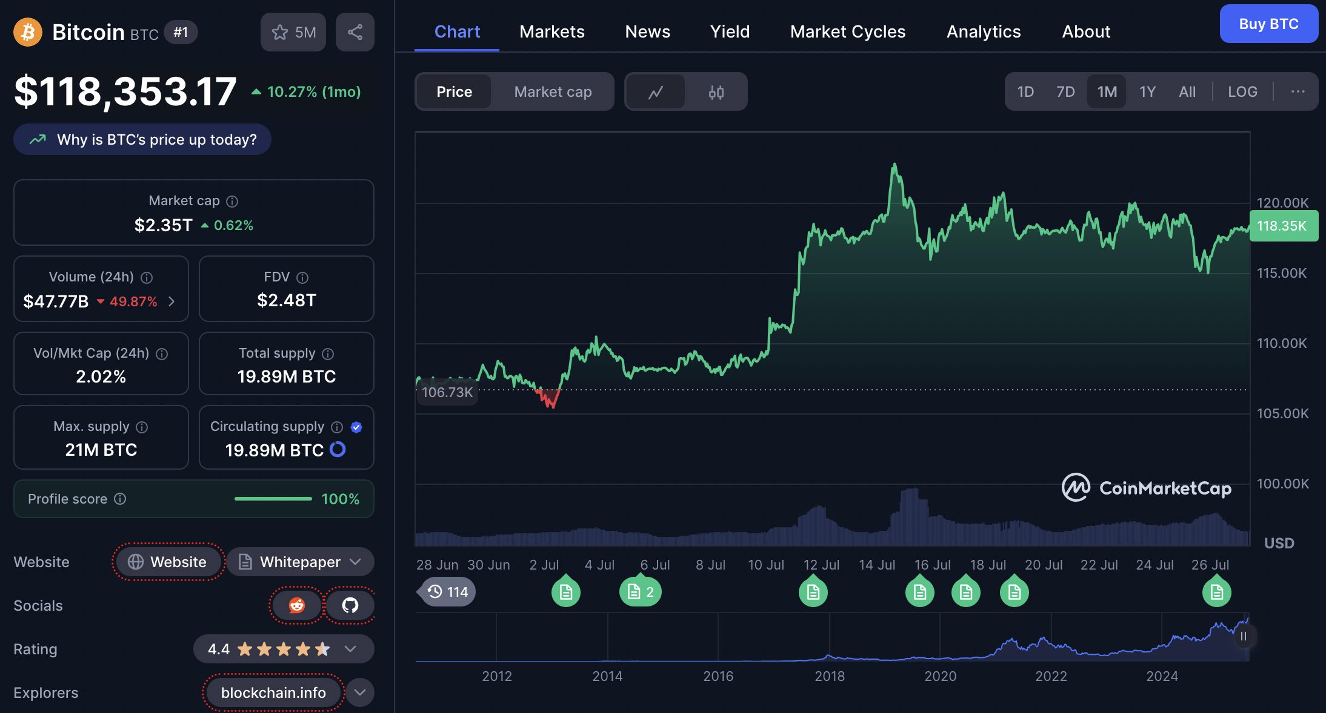Click 2018 on the range timeline

tap(830, 676)
